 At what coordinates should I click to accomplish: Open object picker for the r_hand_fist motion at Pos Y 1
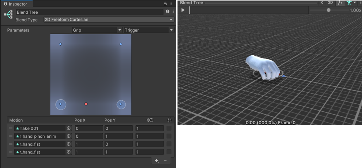pyautogui.click(x=69, y=152)
